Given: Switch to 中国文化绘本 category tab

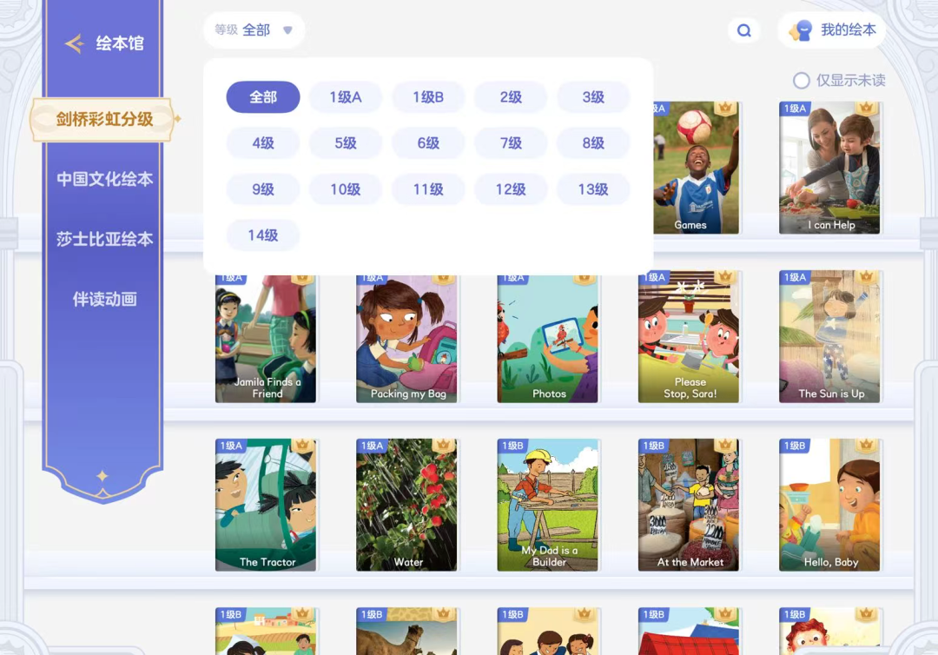Looking at the screenshot, I should [x=105, y=179].
